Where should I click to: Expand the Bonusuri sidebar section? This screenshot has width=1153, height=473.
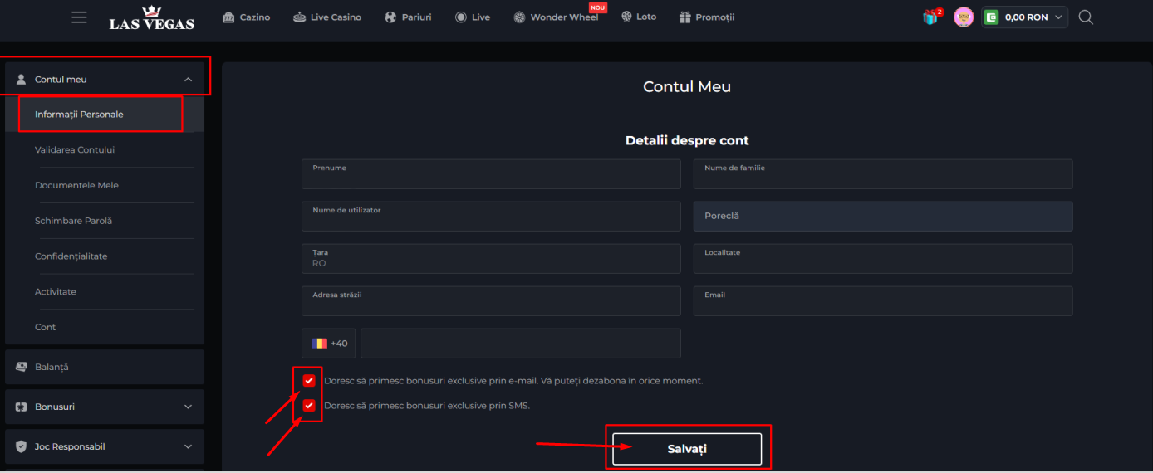point(188,407)
